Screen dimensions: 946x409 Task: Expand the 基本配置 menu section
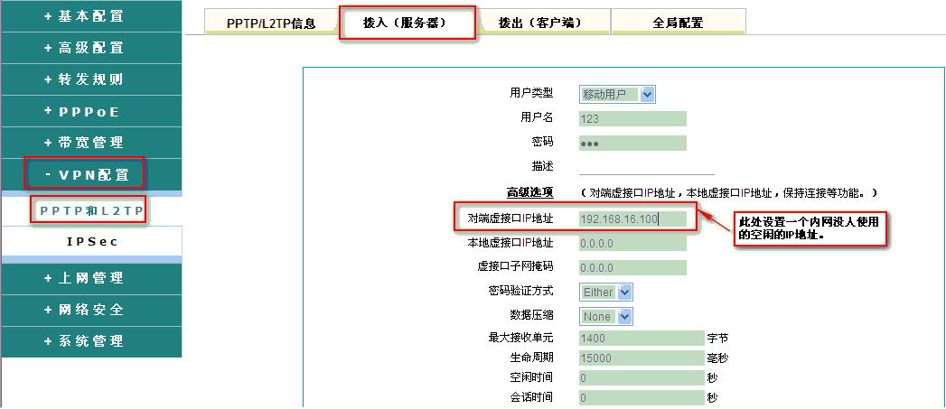[x=84, y=16]
